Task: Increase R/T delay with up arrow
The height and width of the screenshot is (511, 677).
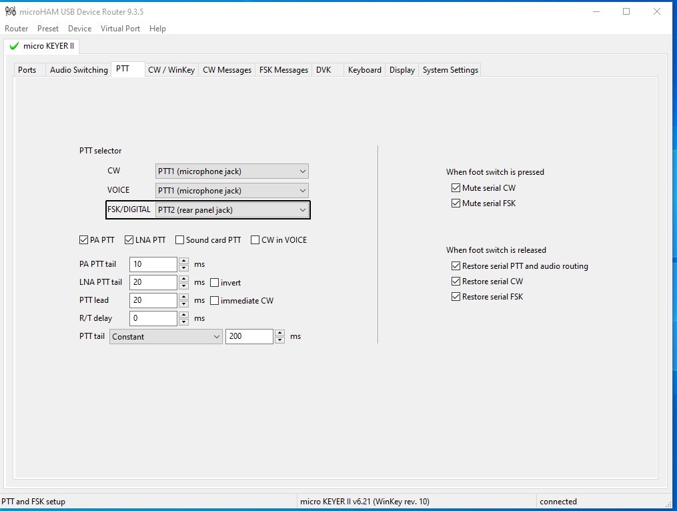Action: click(x=184, y=315)
